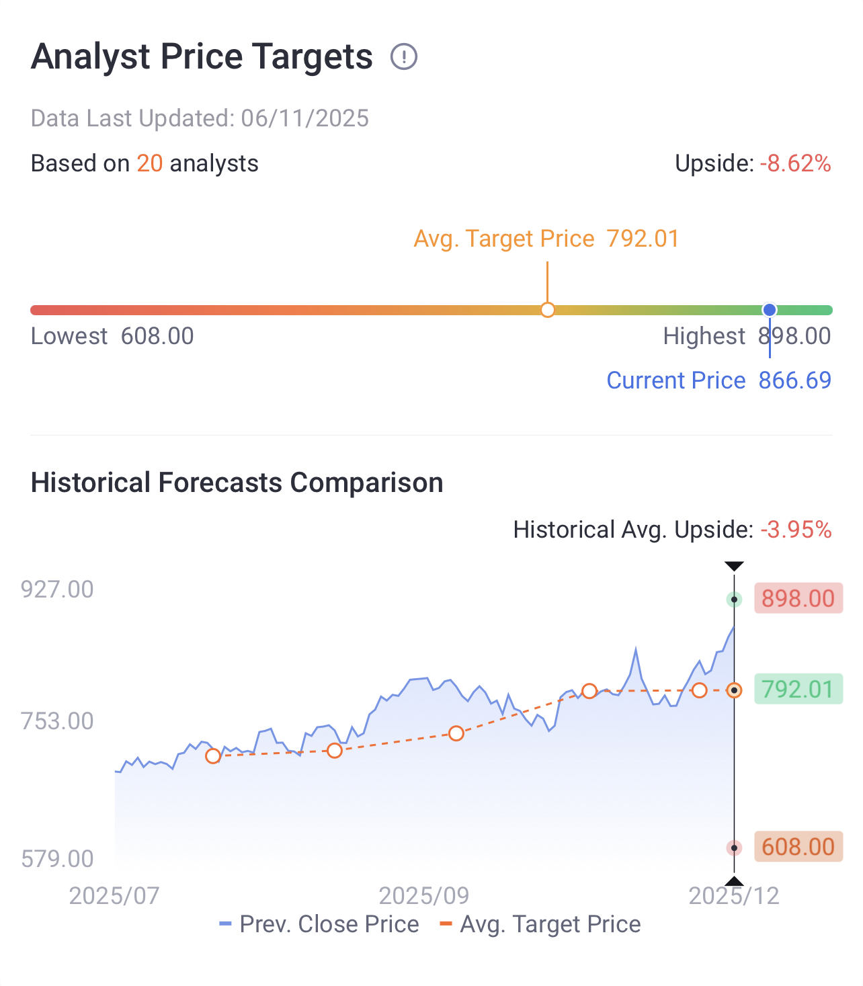Click the 2025/09 x-axis date label
Screen dimensions: 863x986
pos(424,896)
